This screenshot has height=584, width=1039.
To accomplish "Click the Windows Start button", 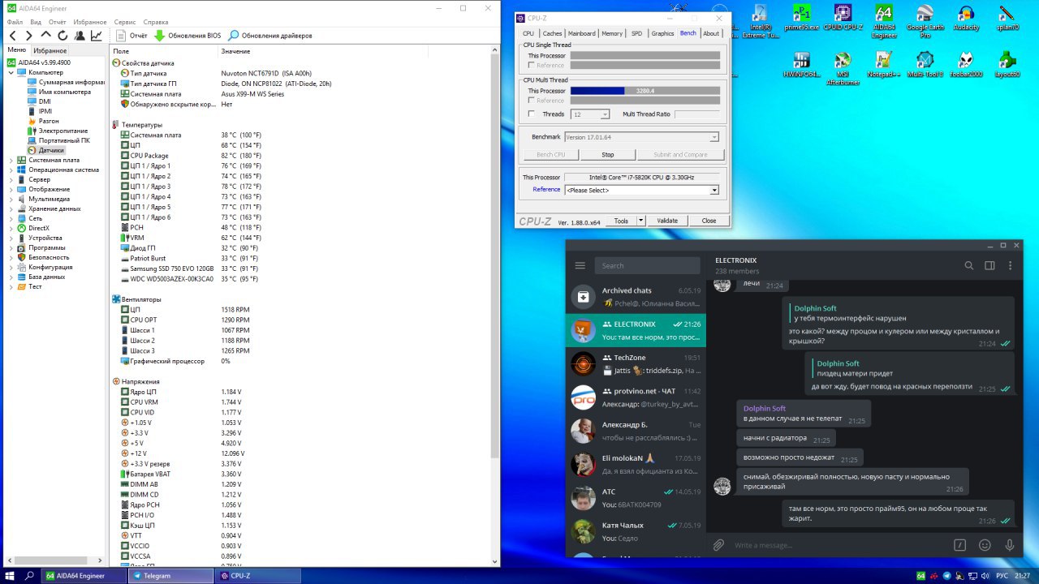I will [10, 576].
